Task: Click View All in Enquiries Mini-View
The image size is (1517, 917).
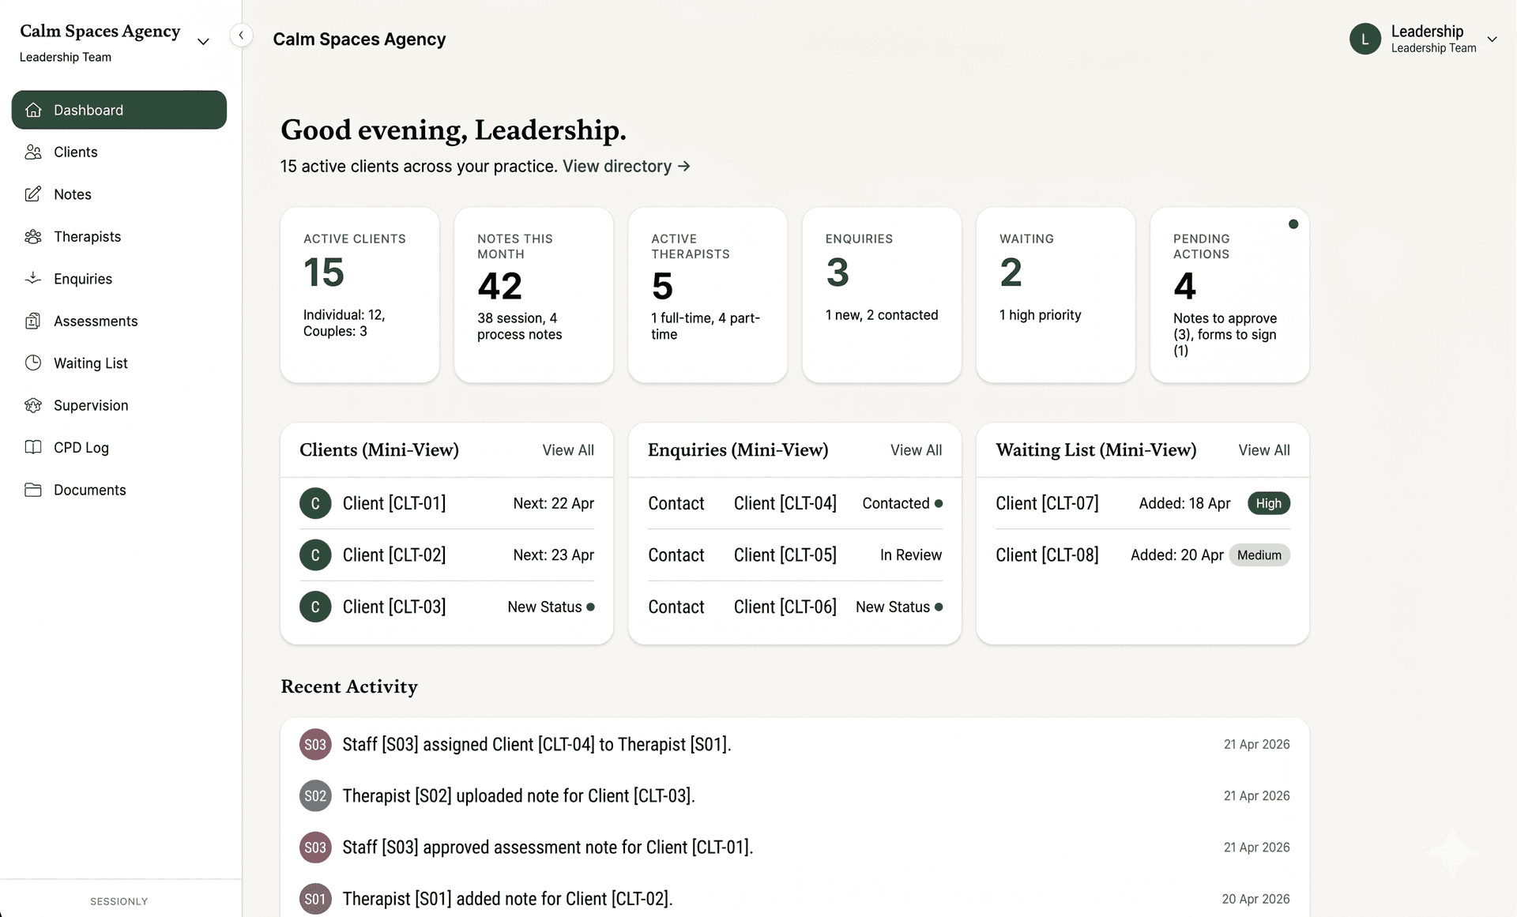Action: click(x=916, y=449)
